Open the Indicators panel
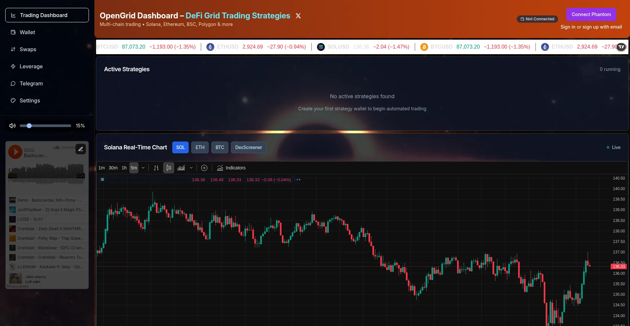Viewport: 630px width, 326px height. click(231, 168)
